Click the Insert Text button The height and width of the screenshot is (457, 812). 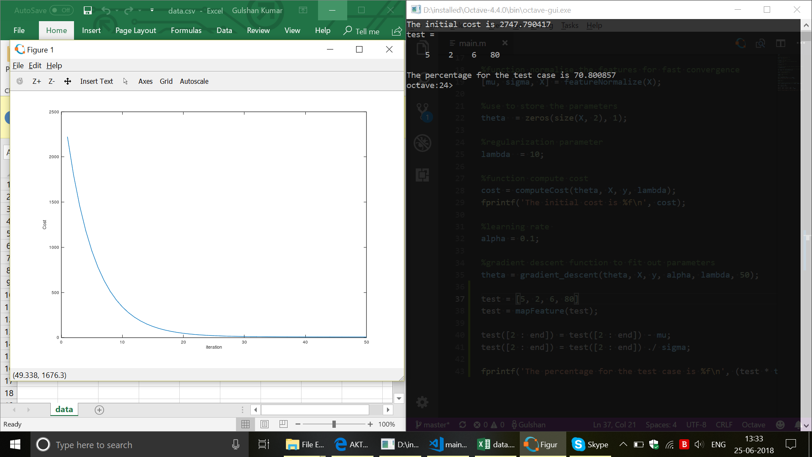click(x=96, y=81)
